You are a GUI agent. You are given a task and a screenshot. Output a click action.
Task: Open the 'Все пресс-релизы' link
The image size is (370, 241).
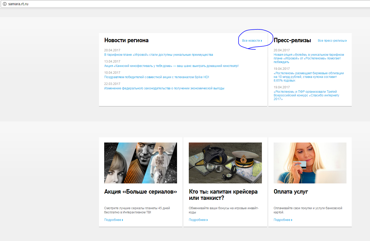coord(332,41)
